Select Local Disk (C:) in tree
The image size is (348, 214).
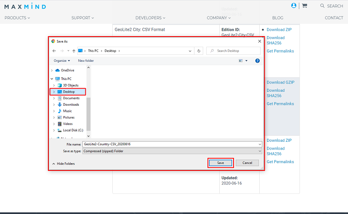tap(73, 130)
